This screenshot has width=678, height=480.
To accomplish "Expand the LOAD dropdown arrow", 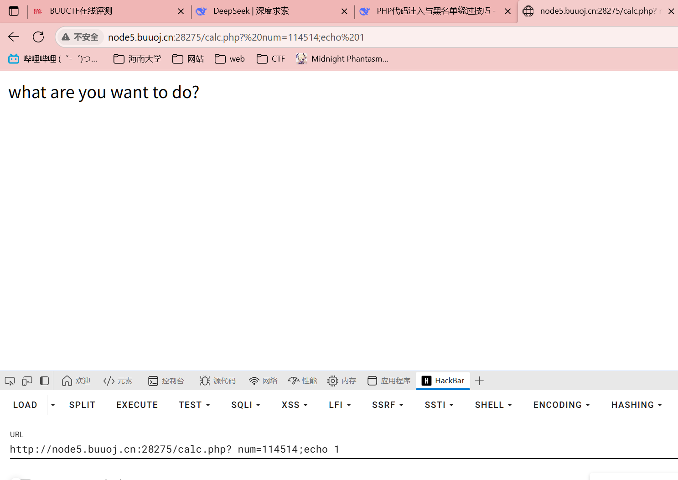I will pos(53,405).
